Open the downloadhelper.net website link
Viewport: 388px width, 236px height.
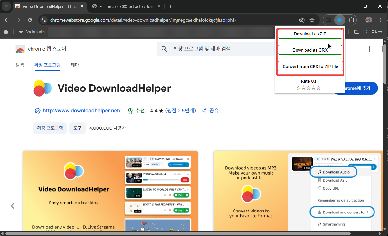click(x=82, y=110)
